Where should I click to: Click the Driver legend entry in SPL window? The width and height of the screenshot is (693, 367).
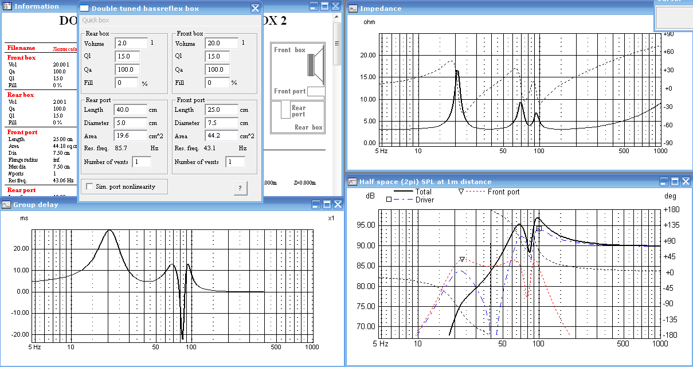pyautogui.click(x=410, y=200)
